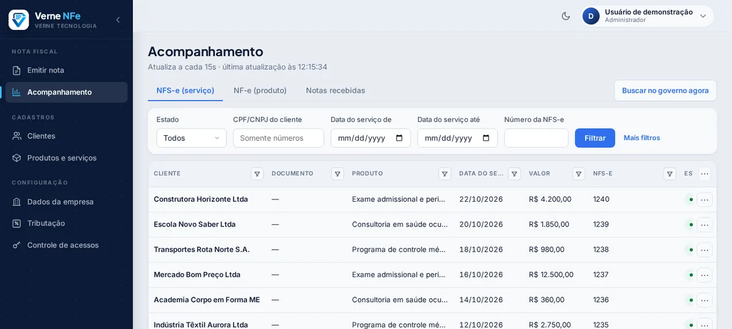Open row actions for Mercado Bom Preço Ltda
The height and width of the screenshot is (329, 732).
click(705, 275)
